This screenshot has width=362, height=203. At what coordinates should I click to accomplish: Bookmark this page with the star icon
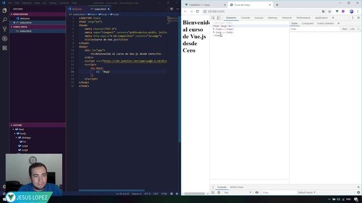329,11
